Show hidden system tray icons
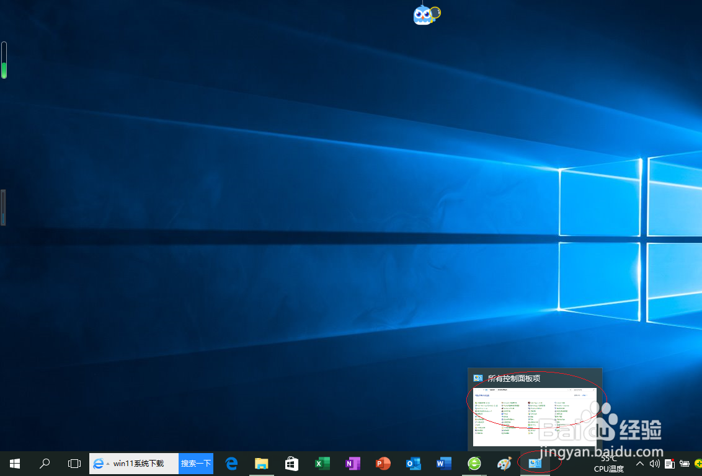The image size is (702, 476). pos(639,464)
